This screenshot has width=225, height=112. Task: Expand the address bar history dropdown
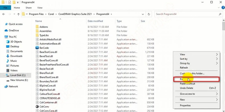point(143,14)
